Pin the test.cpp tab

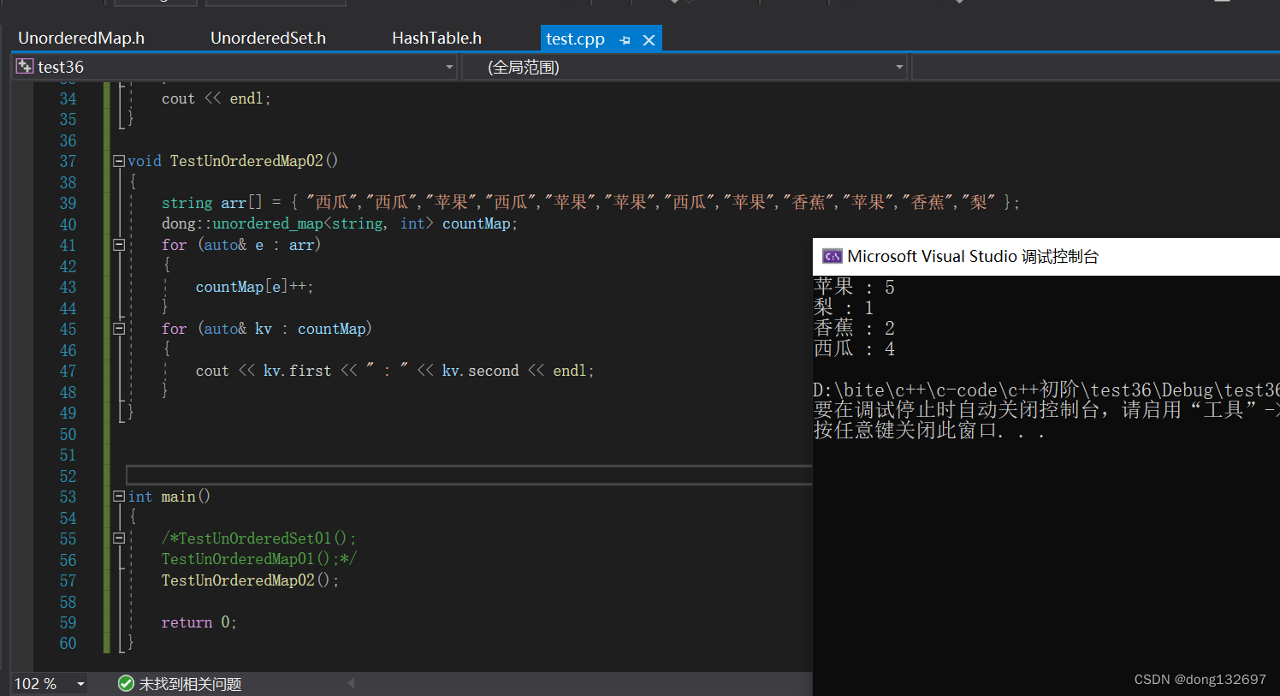click(x=625, y=40)
